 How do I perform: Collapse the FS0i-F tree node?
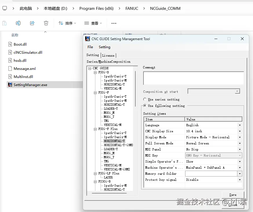click(x=95, y=93)
